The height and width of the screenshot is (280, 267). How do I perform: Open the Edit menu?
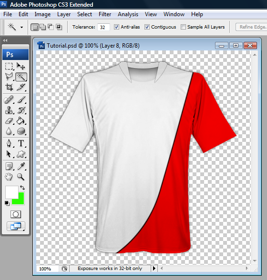click(23, 14)
